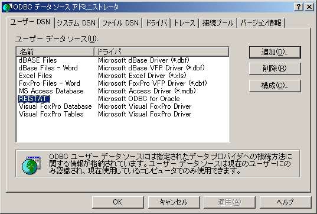The width and height of the screenshot is (317, 214).
Task: Click the ユーザー データ ソース(U) label
Action: tap(57, 38)
